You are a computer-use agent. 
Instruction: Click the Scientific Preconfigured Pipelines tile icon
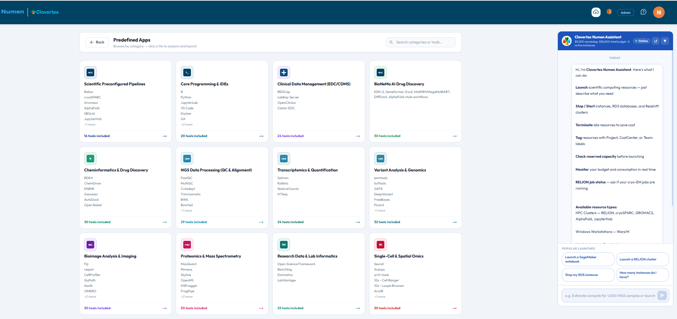[x=91, y=72]
